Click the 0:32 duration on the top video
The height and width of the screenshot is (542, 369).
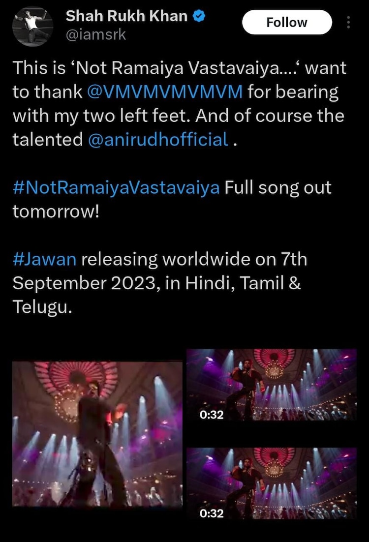(212, 415)
